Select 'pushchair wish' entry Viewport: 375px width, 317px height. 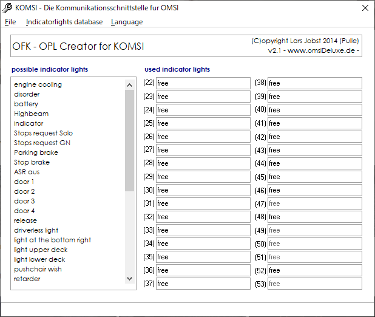pos(38,269)
